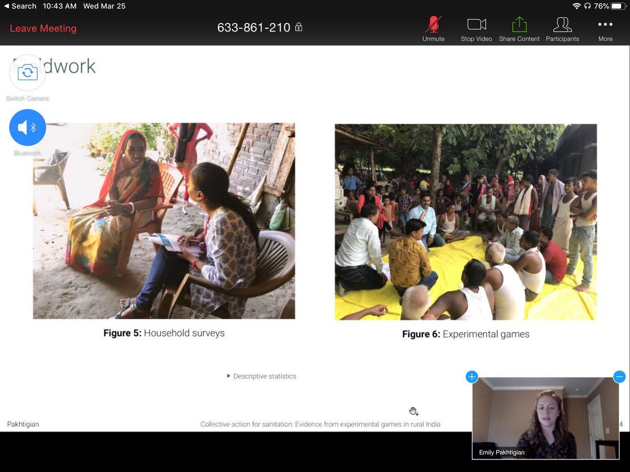Viewport: 630px width, 472px height.
Task: Tap Experimental games photo
Action: (466, 222)
